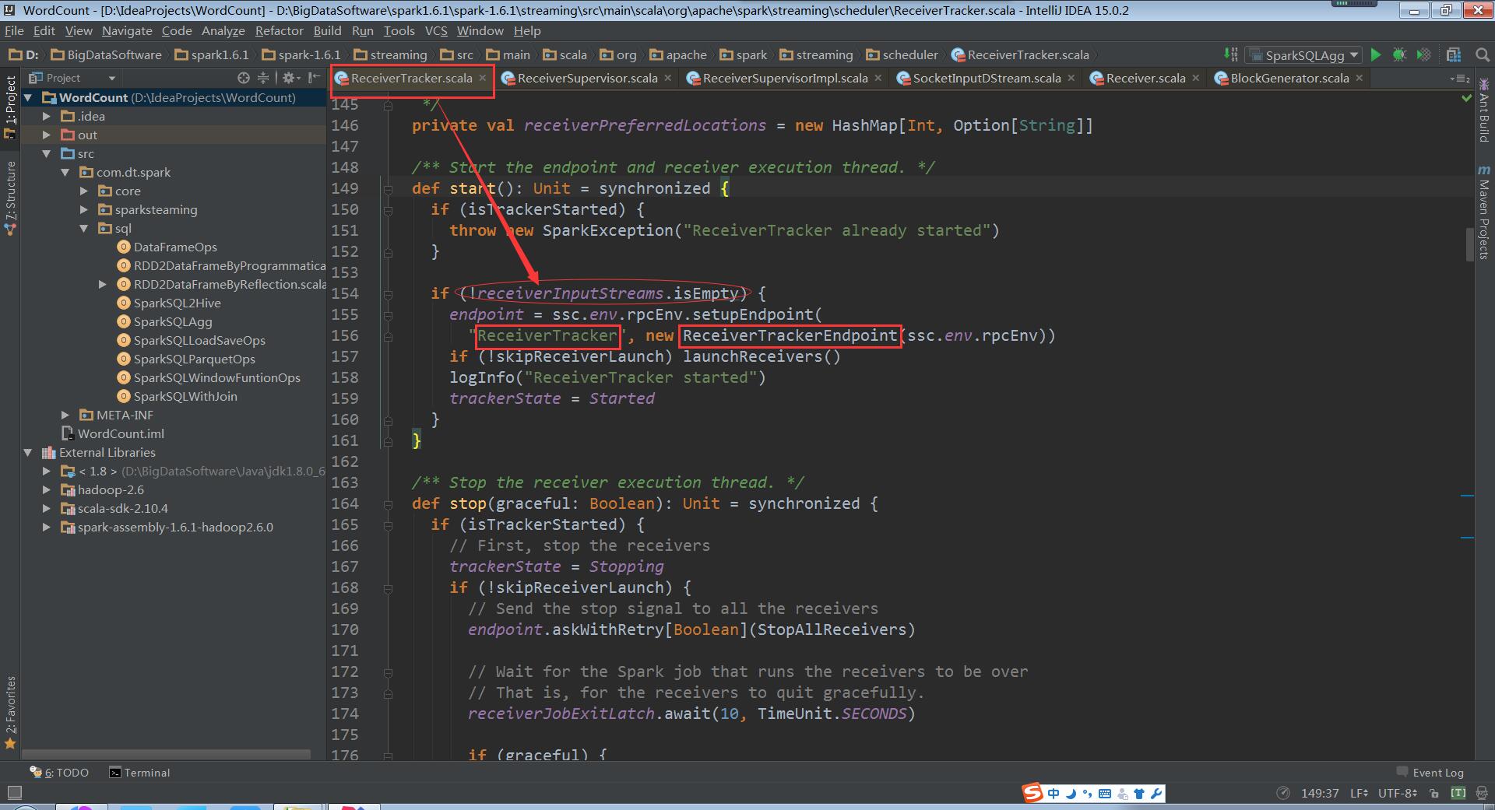Click BigDataSoftware breadcrumb in navigation bar
This screenshot has width=1495, height=810.
[x=106, y=54]
